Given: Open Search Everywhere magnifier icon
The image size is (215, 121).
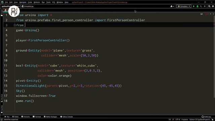Looking at the screenshot, I should [x=209, y=6].
